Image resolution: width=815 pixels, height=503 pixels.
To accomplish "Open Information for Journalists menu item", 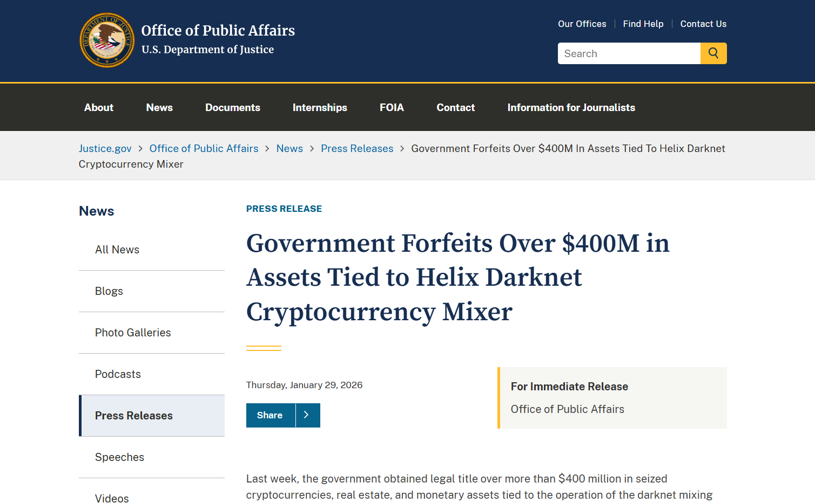I will pyautogui.click(x=571, y=107).
